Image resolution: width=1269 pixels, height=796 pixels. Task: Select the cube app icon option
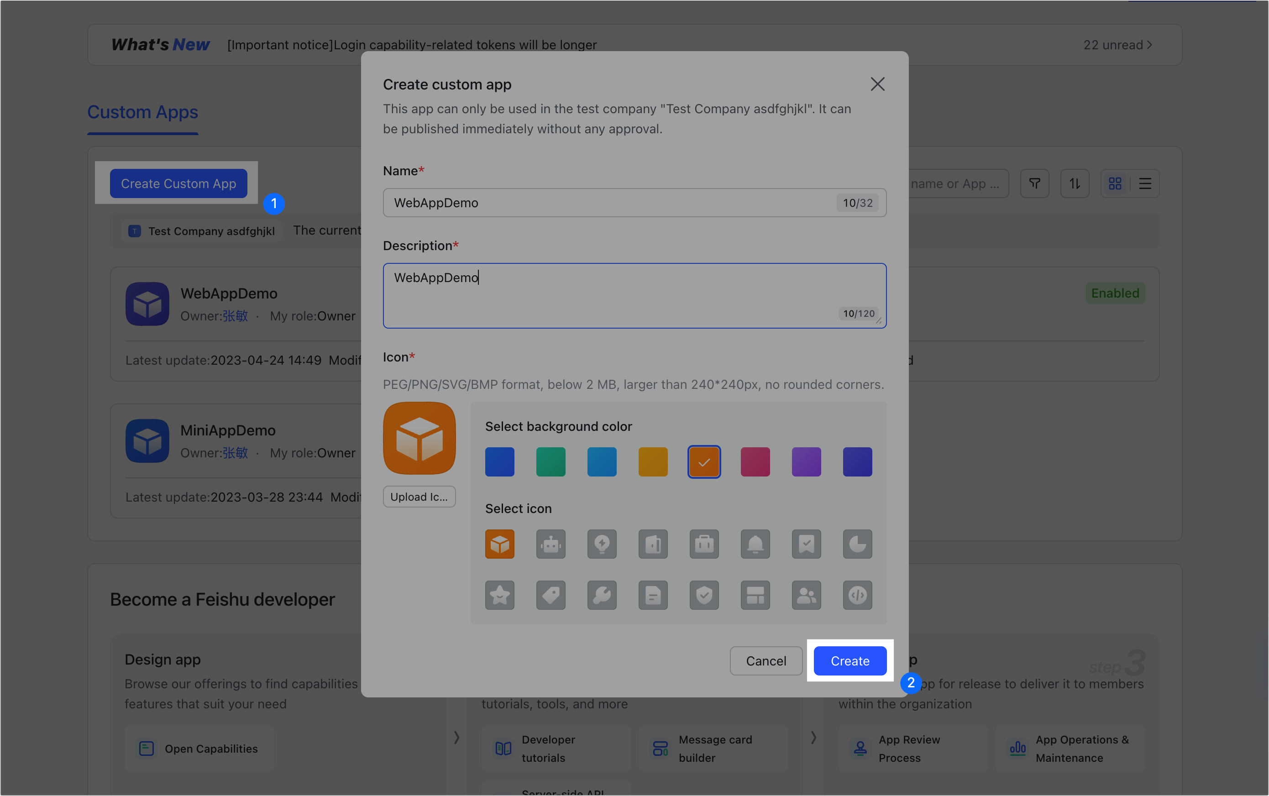pos(500,544)
